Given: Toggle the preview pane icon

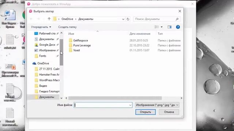Looking at the screenshot, I should 169,27.
